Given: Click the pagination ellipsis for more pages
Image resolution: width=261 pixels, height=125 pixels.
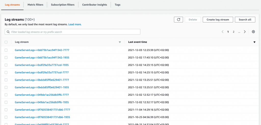Looking at the screenshot, I should (x=239, y=32).
